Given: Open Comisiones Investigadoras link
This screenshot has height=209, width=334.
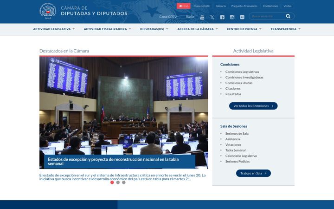Looking at the screenshot, I should [x=244, y=78].
